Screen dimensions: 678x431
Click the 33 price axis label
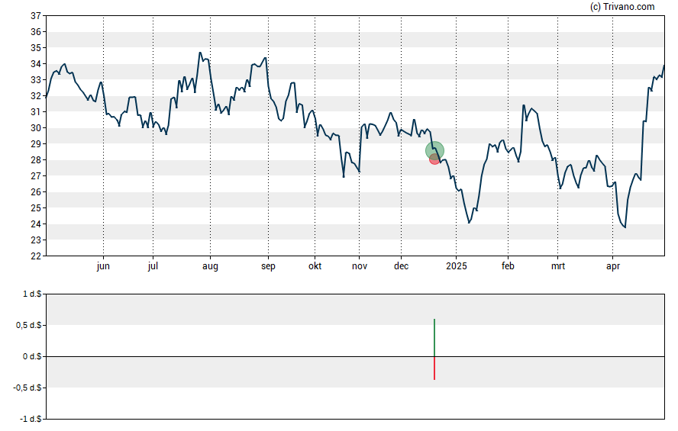click(x=35, y=80)
